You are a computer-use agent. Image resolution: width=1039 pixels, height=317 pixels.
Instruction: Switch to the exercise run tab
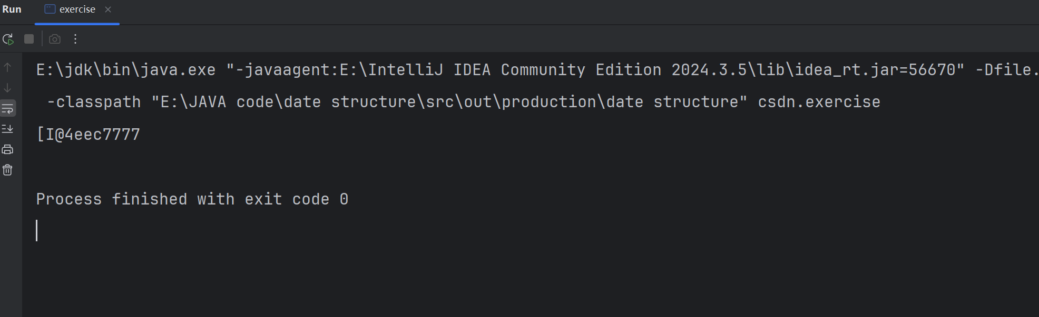click(x=77, y=9)
